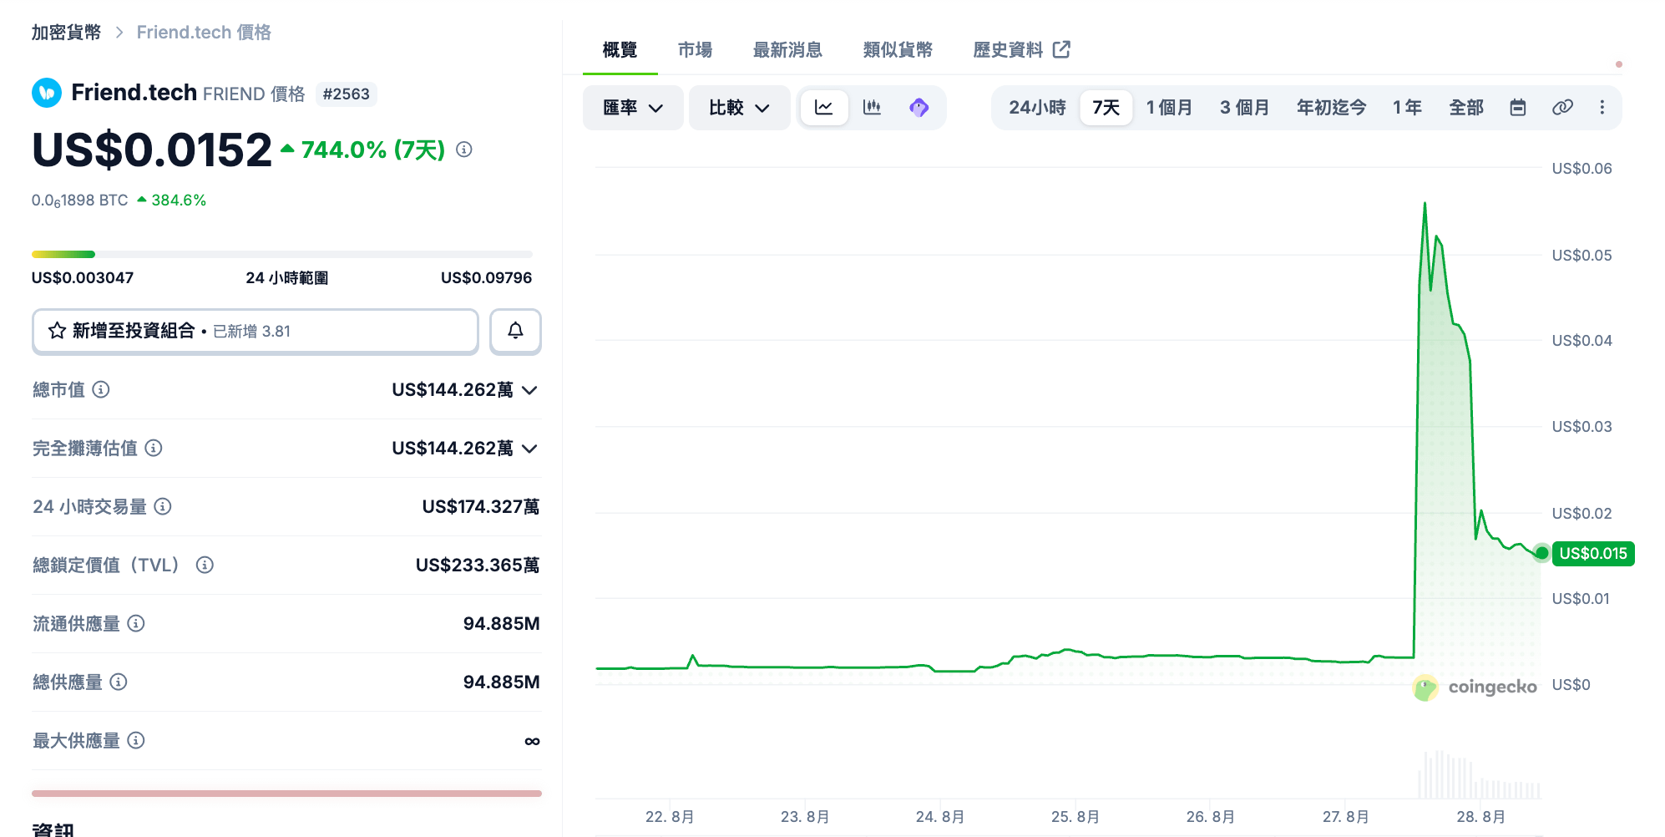The height and width of the screenshot is (837, 1665).
Task: Switch to the 最新消息 tab
Action: (x=787, y=50)
